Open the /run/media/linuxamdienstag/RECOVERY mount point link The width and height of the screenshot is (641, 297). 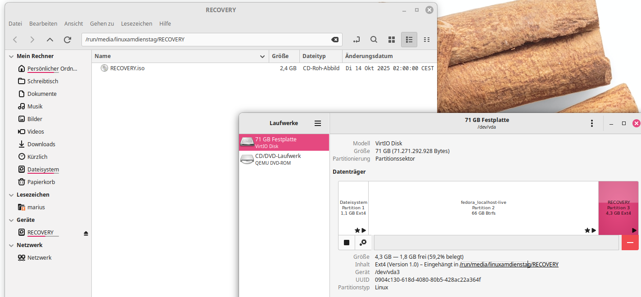tap(509, 265)
